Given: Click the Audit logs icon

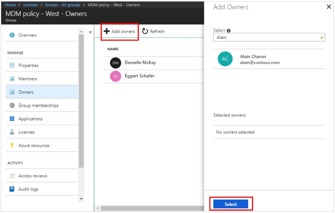Looking at the screenshot, I should tap(12, 189).
